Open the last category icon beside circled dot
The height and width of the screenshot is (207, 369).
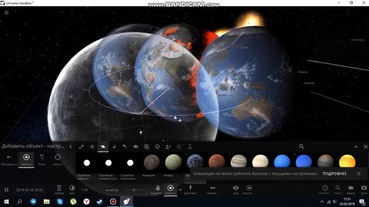[190, 147]
